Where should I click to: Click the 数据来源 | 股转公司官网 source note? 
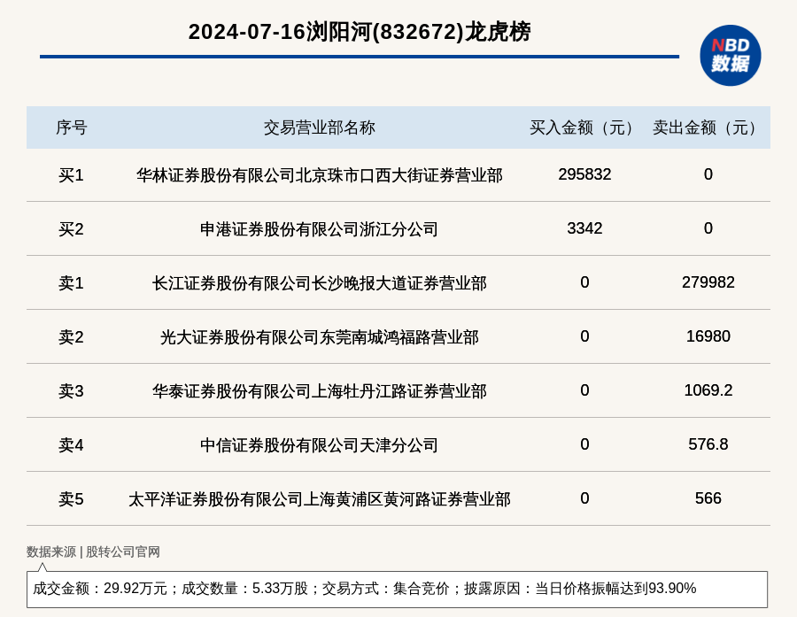point(93,551)
